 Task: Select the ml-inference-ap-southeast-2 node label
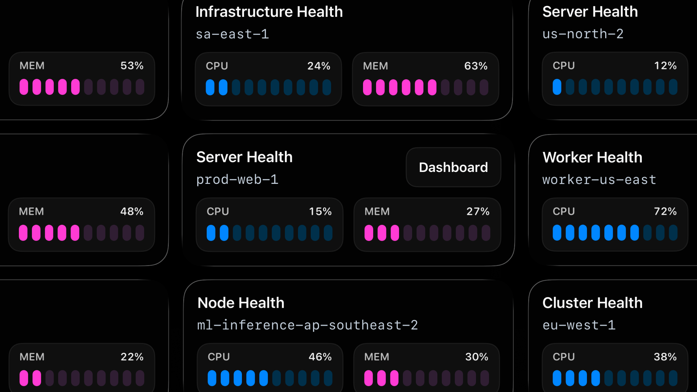[x=307, y=325]
